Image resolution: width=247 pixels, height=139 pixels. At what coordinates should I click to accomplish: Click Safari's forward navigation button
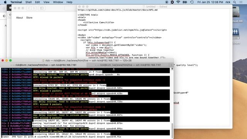pos(34,8)
